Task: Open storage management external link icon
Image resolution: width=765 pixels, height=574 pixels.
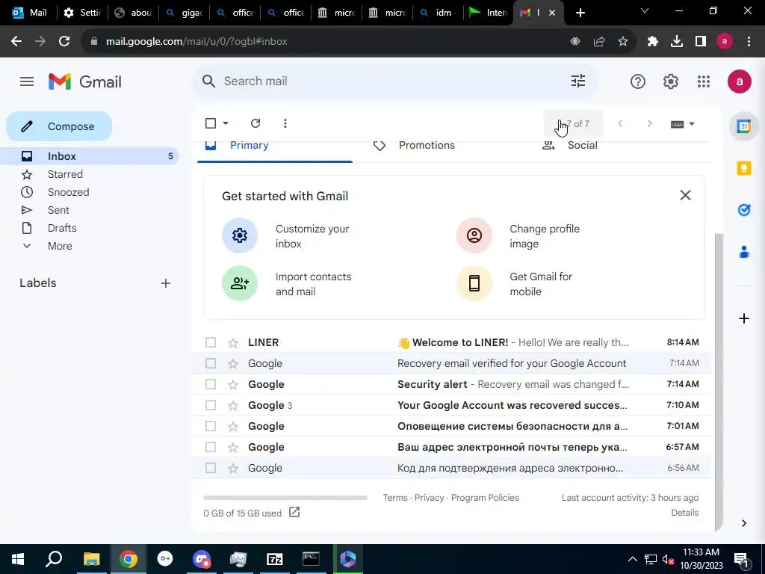Action: [x=294, y=513]
